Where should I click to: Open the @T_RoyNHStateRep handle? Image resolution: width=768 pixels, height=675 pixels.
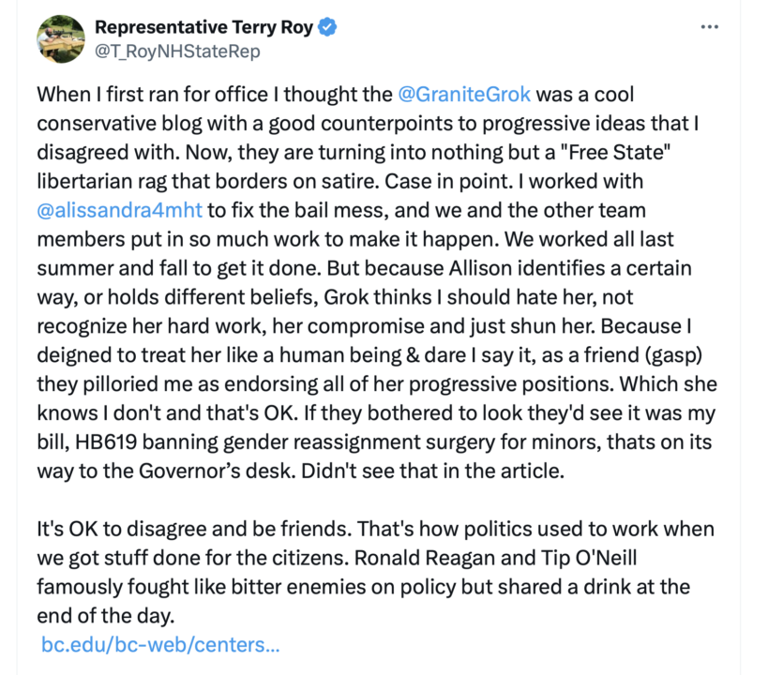[x=177, y=52]
